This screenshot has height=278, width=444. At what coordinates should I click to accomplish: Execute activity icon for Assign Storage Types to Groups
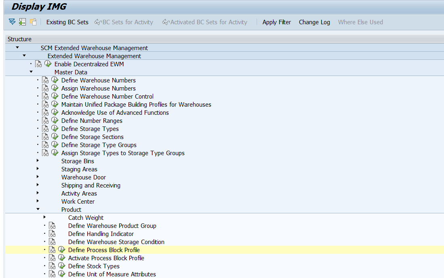[55, 153]
